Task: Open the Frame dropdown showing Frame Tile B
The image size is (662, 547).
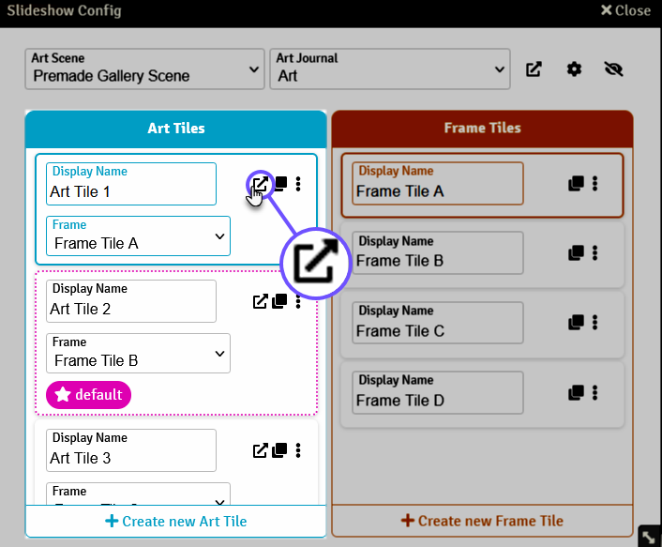Action: point(138,353)
